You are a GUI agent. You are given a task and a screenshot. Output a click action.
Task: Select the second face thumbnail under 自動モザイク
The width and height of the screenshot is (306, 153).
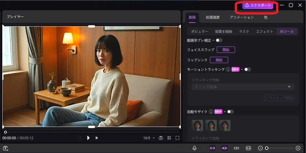211,125
